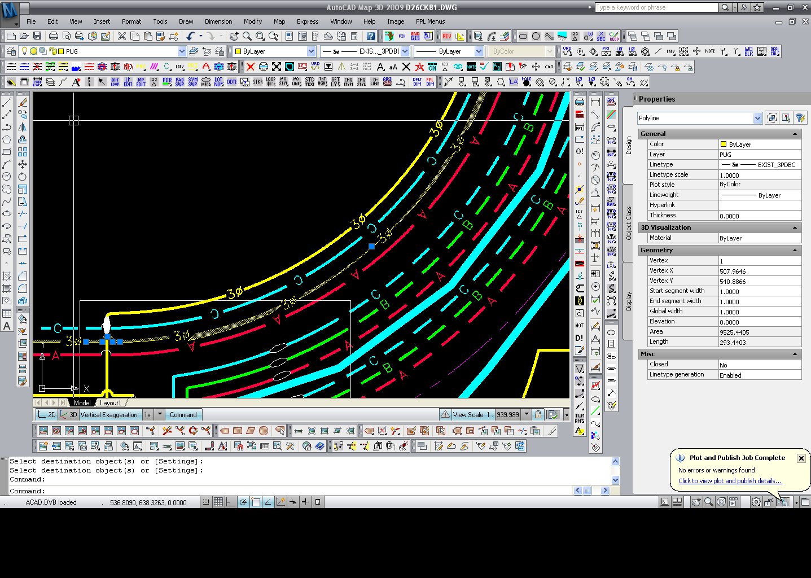This screenshot has width=811, height=578.
Task: Open a drawing with the Open folder icon
Action: [x=24, y=36]
